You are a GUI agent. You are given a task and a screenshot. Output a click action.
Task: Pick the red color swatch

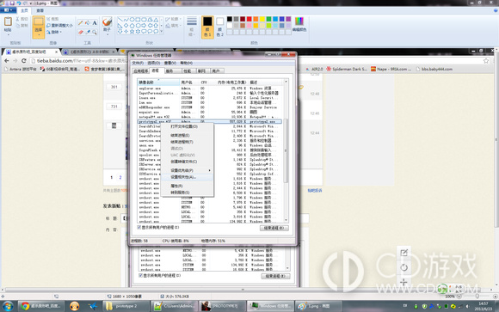click(x=249, y=19)
